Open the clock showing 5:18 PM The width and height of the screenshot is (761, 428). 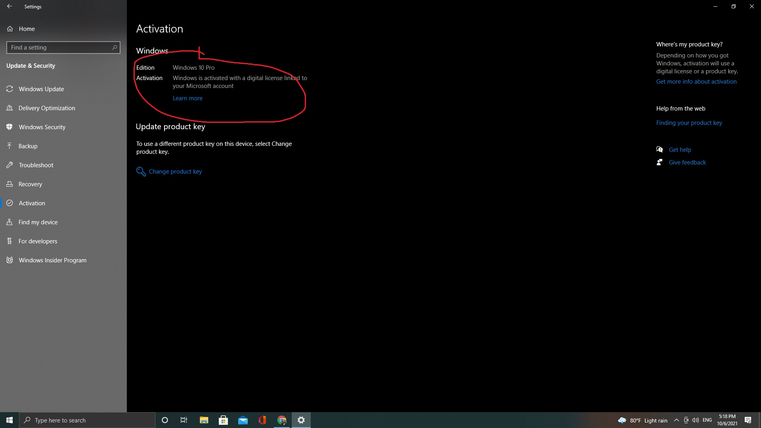(727, 420)
